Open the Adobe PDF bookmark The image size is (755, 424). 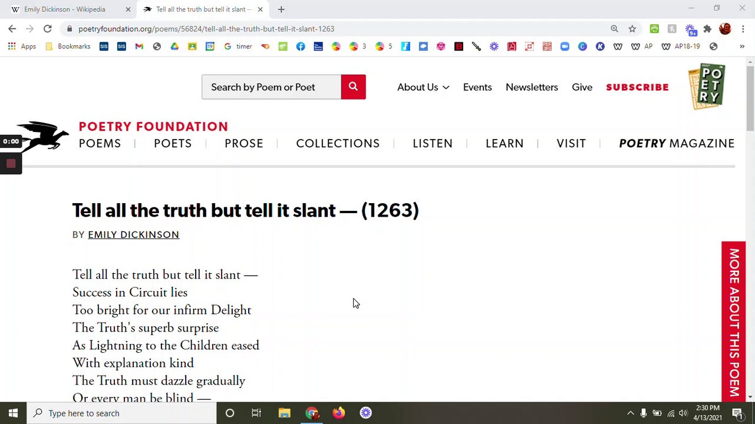pyautogui.click(x=512, y=47)
